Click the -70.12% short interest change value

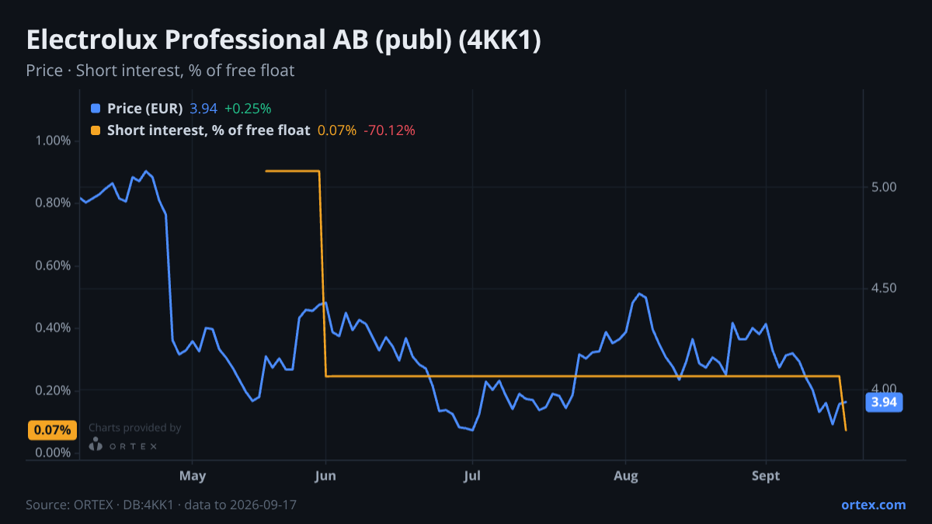pos(389,130)
